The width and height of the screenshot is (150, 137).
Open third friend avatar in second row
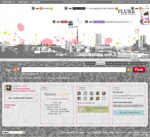click(92, 98)
